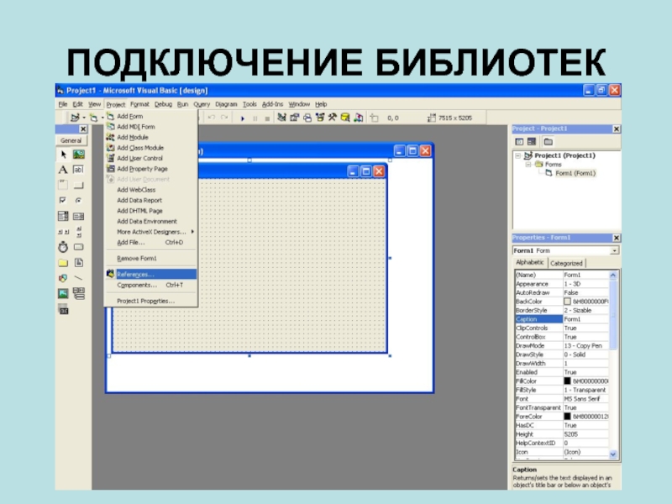672x504 pixels.
Task: Open Project Explorer from the toolbar icon
Action: tap(283, 118)
